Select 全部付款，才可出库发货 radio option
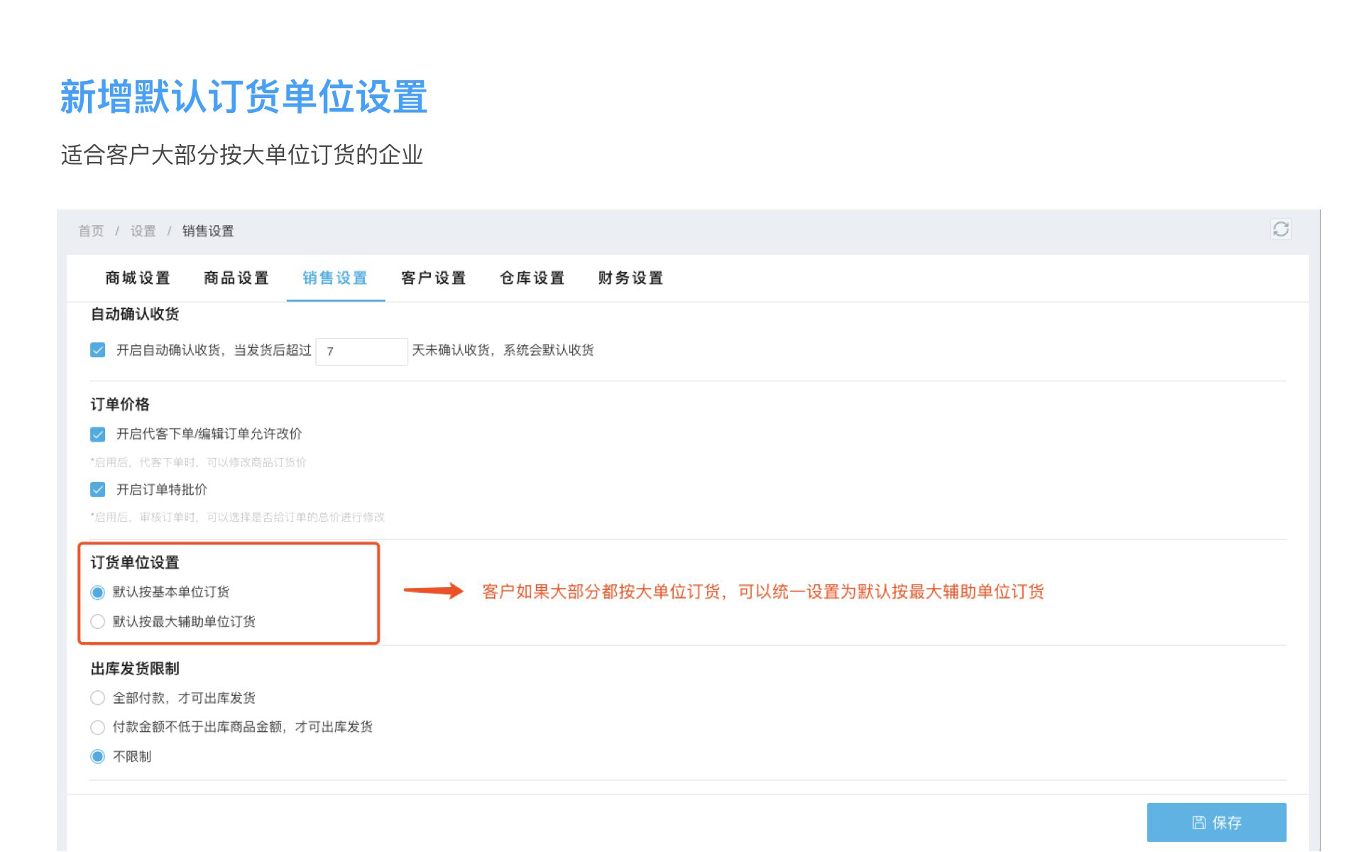The width and height of the screenshot is (1363, 852). tap(98, 698)
